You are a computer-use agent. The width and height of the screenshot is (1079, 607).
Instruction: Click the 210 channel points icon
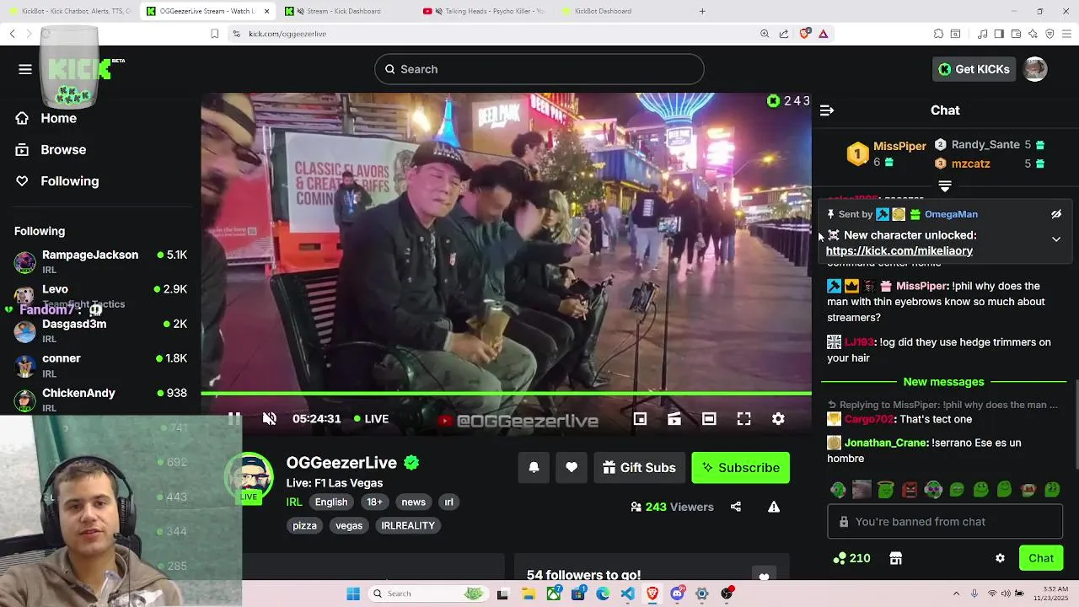pos(851,558)
